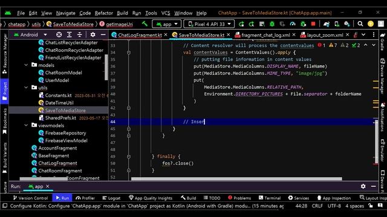Click the yellow IDE updates icon
The height and width of the screenshot is (217, 387).
click(371, 24)
